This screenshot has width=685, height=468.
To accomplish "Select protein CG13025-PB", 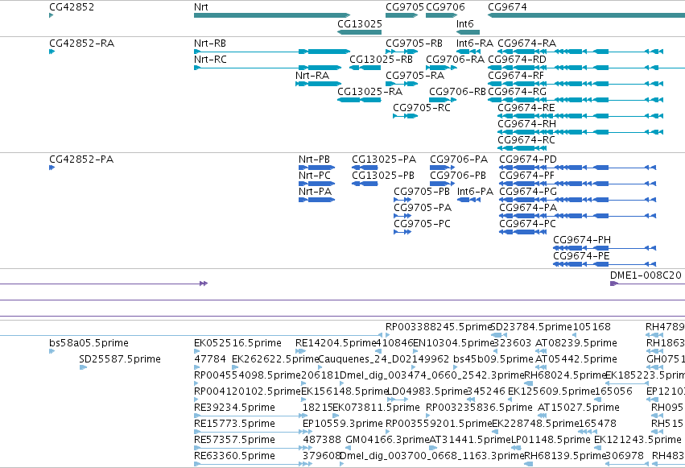I will point(365,184).
